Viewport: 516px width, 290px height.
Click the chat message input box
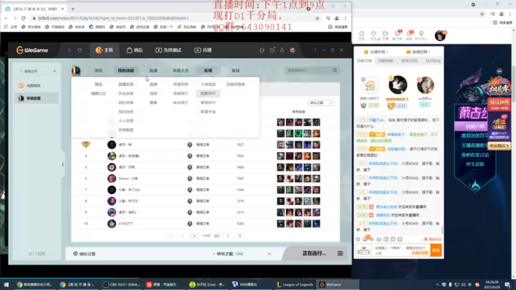pyautogui.click(x=401, y=250)
